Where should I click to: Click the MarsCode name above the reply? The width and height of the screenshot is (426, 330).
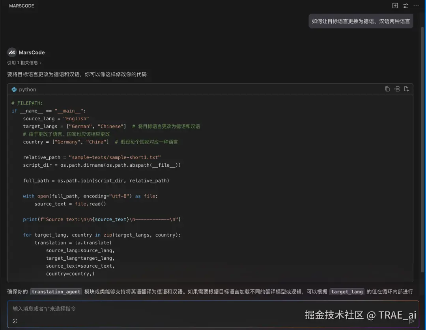pyautogui.click(x=32, y=52)
